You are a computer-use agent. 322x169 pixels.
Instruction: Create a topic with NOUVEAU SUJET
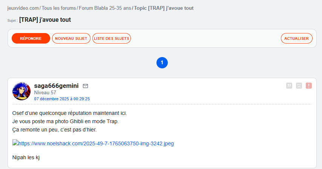point(71,38)
